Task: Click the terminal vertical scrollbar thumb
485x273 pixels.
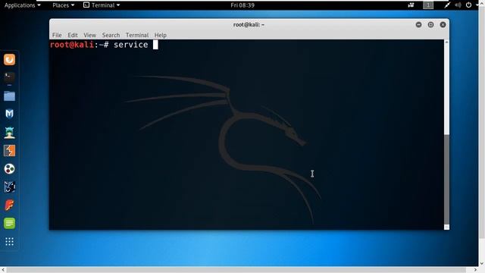Action: 446,180
